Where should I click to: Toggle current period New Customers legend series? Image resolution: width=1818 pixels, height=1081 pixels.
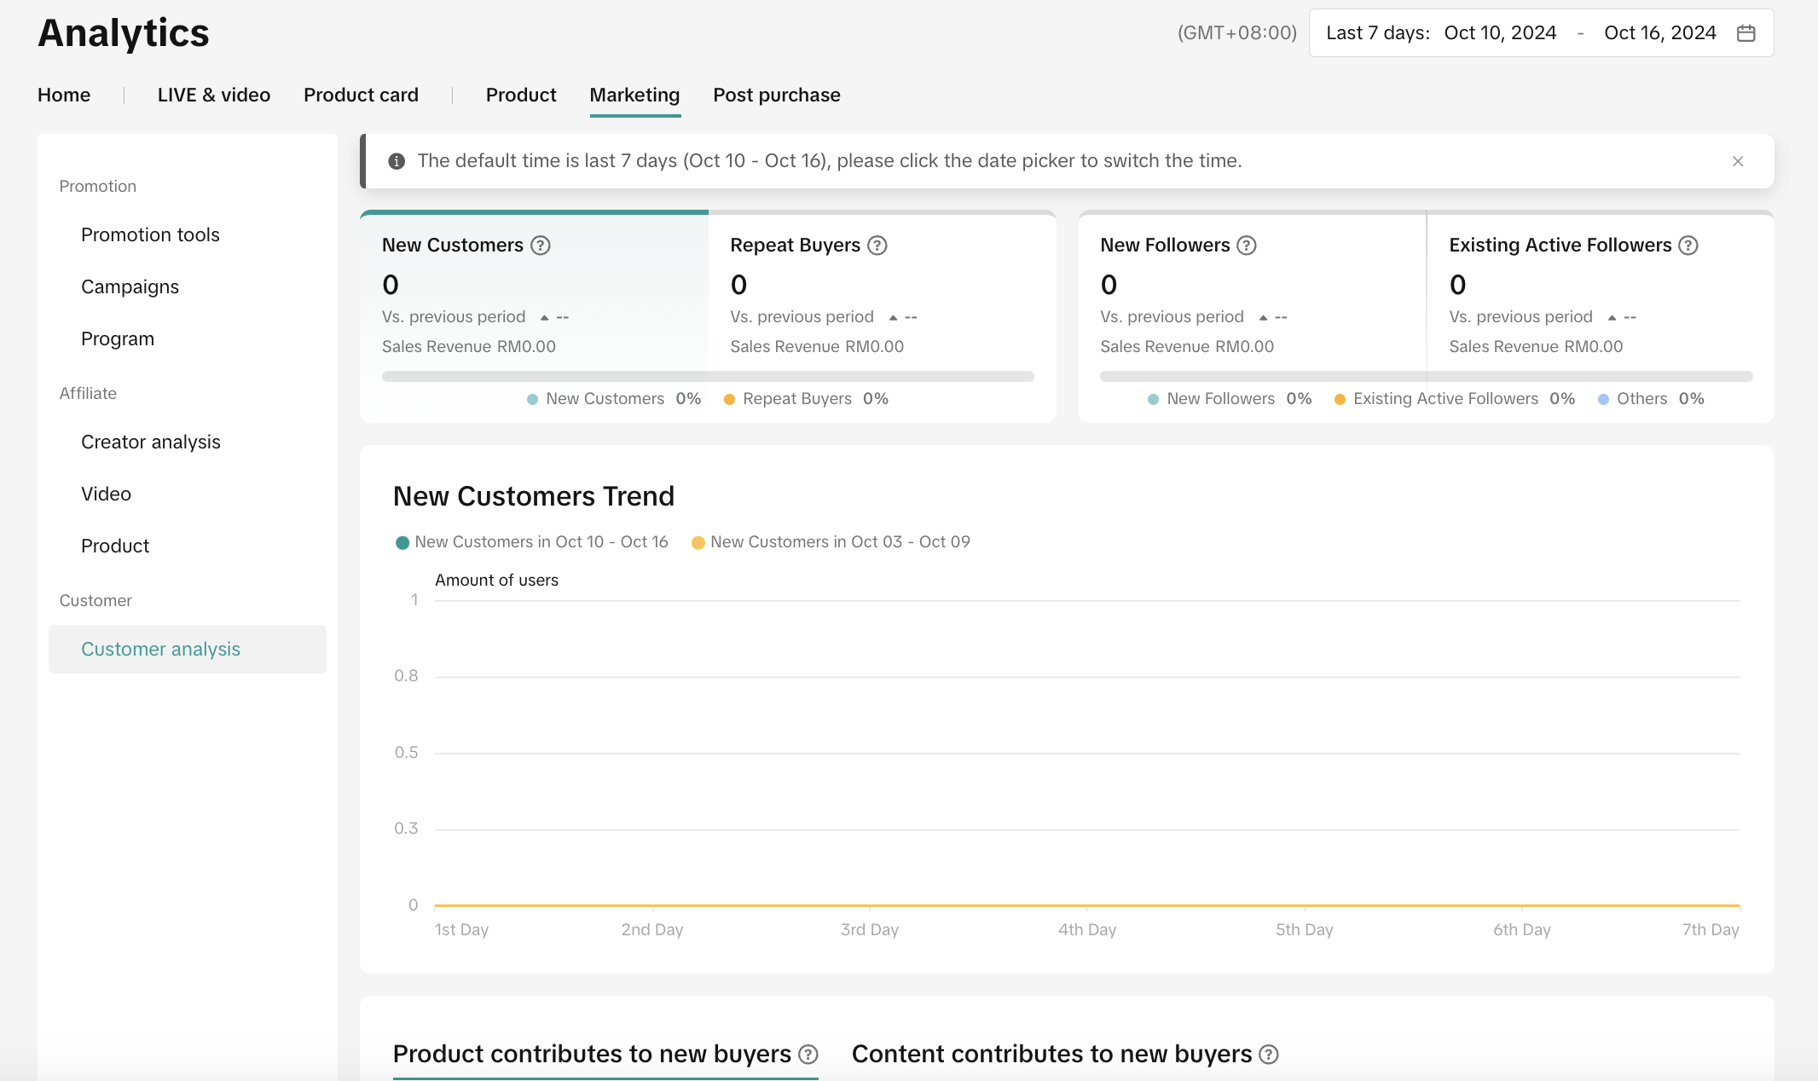[532, 542]
